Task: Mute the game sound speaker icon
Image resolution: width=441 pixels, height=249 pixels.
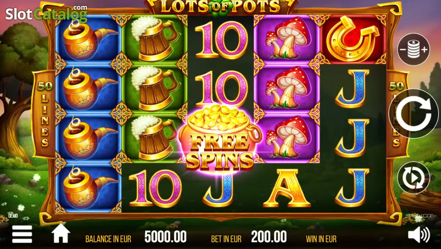Action: pos(419,235)
